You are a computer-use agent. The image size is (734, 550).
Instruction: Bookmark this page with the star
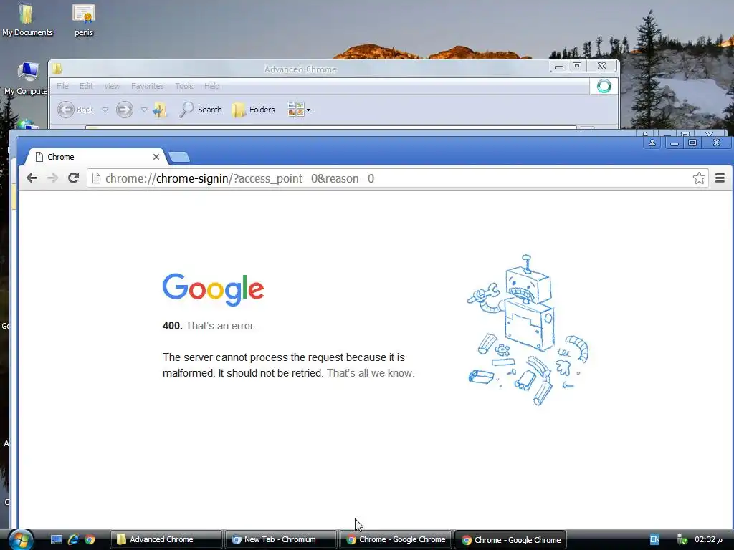tap(699, 178)
